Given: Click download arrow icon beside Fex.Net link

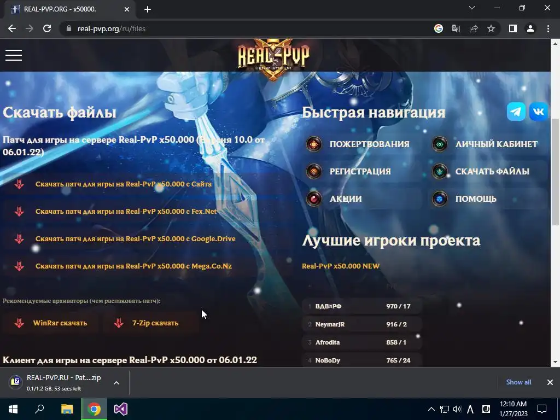Looking at the screenshot, I should tap(19, 212).
